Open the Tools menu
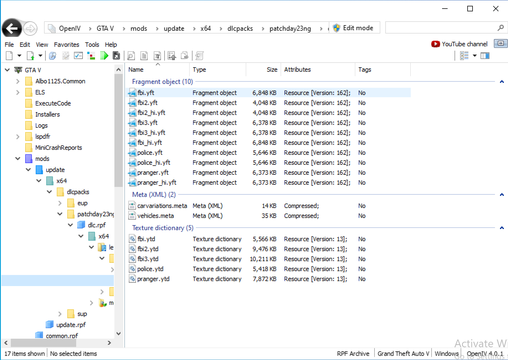The image size is (508, 360). point(92,45)
